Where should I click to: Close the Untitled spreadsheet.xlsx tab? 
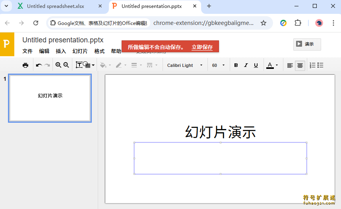100,6
